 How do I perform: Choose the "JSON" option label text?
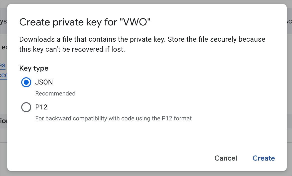(44, 82)
